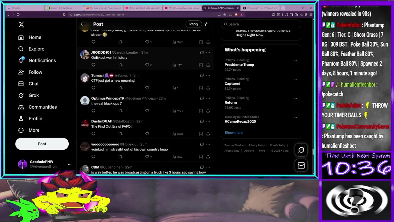The width and height of the screenshot is (394, 222).
Task: Open Home in the X sidebar
Action: [30, 37]
